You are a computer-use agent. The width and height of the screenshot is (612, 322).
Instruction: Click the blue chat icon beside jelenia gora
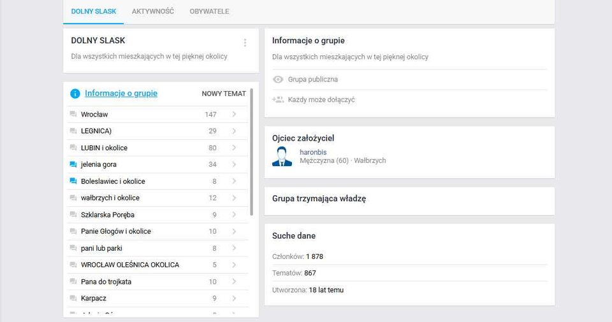coord(73,165)
